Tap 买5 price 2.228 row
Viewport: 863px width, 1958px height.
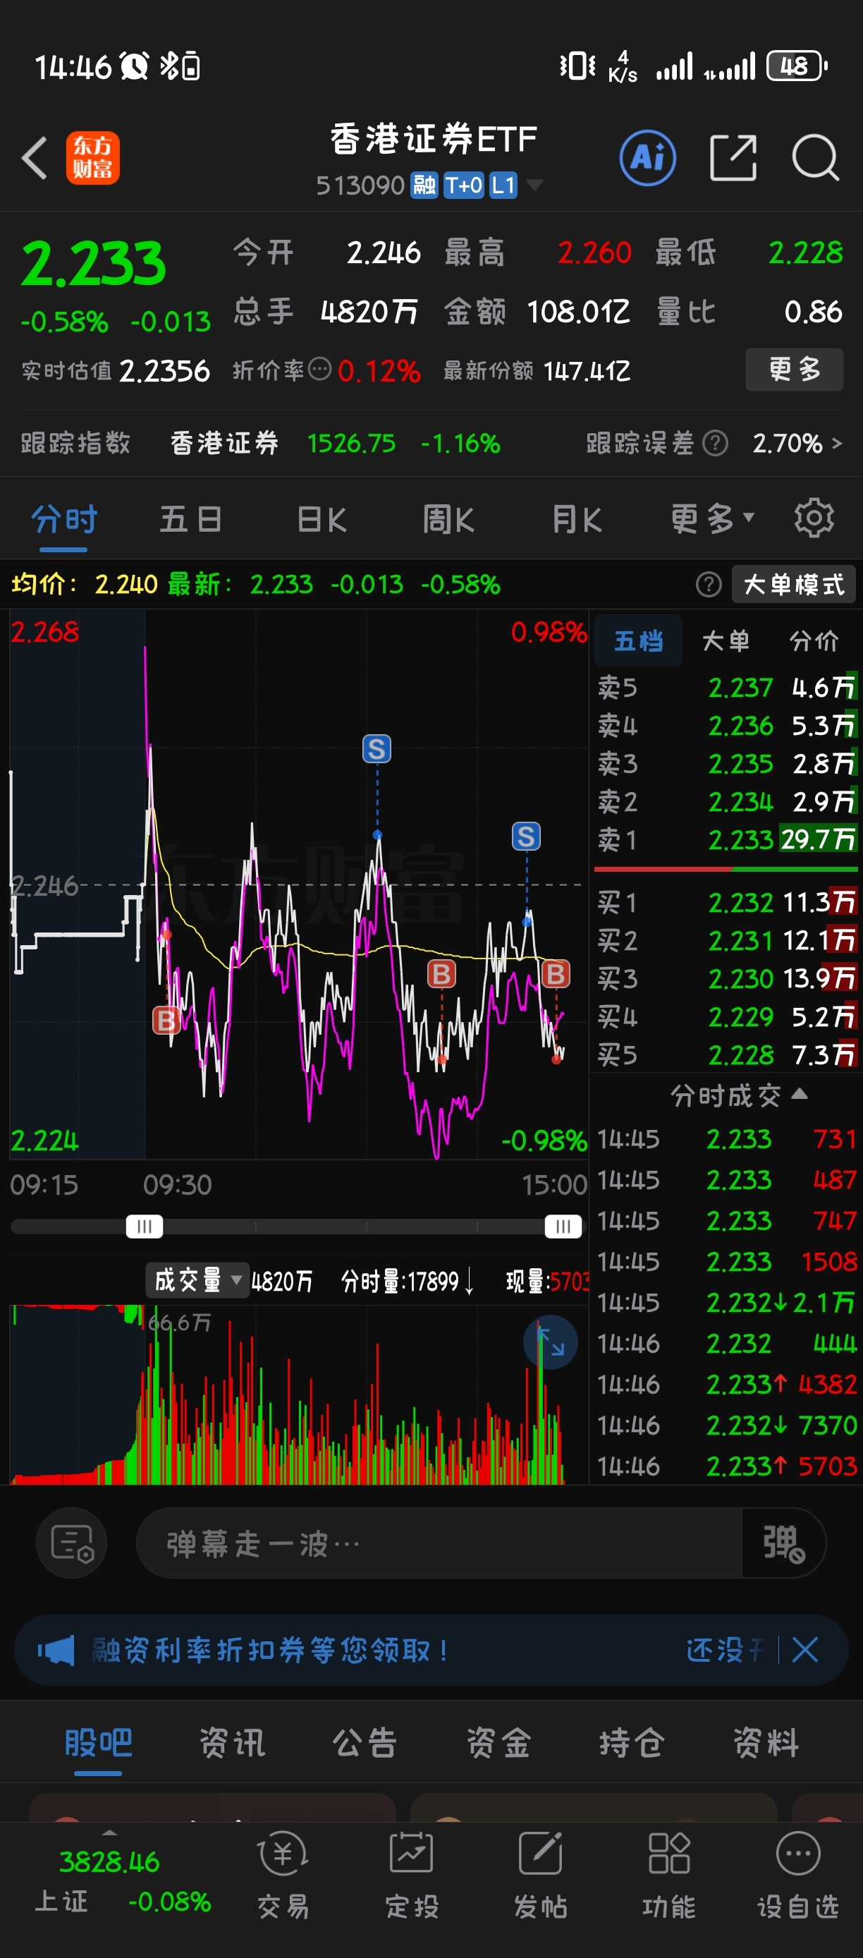tap(727, 1054)
